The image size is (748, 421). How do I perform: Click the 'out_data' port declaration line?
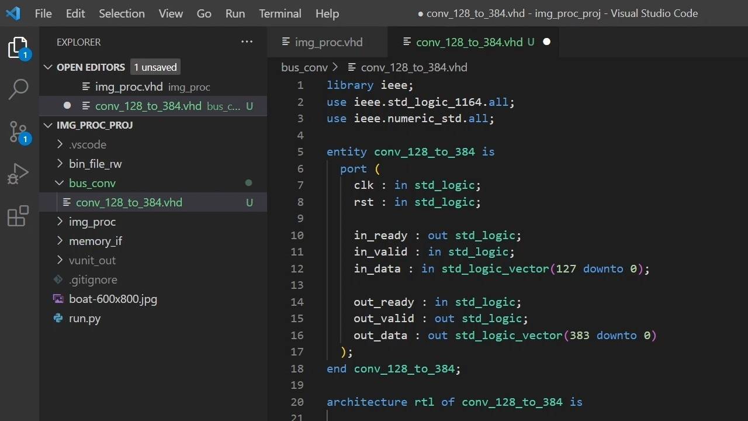tap(505, 336)
